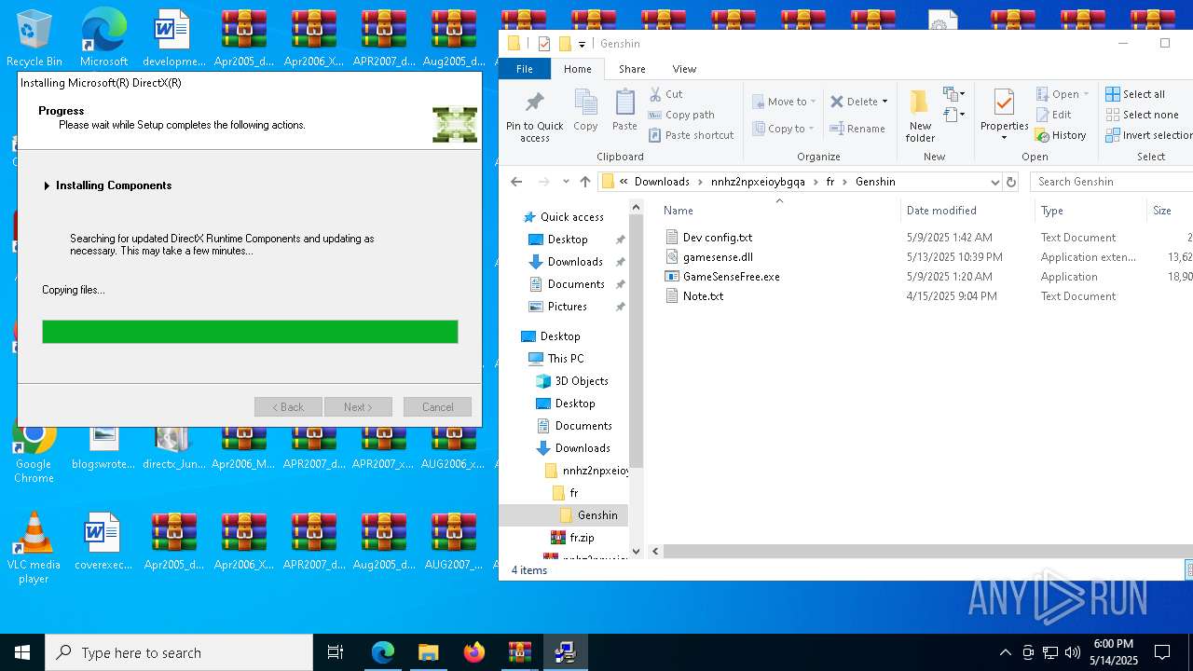Click Cancel in DirectX installer
The image size is (1193, 671).
[437, 407]
